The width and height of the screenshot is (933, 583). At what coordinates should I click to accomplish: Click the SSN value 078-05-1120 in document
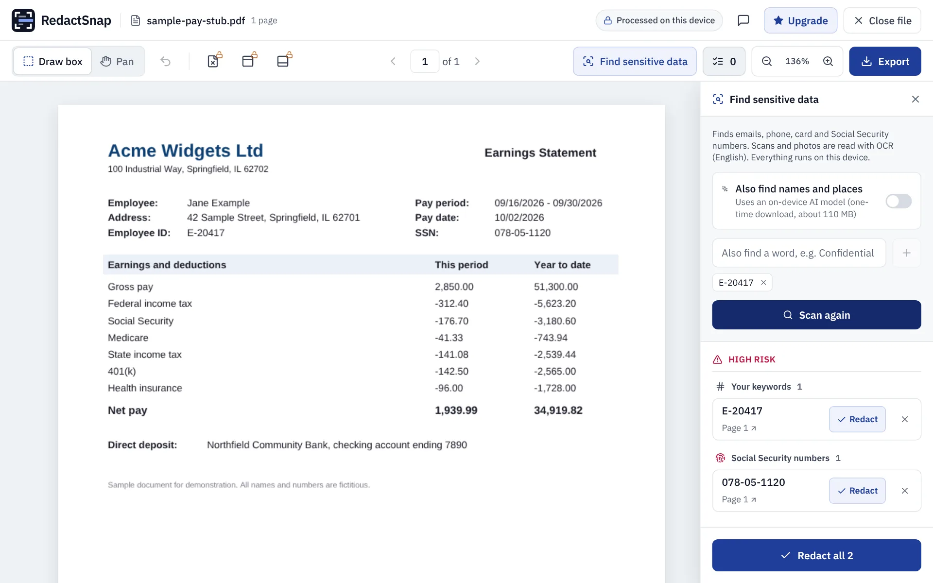coord(522,233)
